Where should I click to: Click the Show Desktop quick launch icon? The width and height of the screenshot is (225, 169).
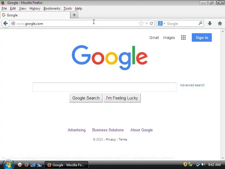(x=33, y=165)
